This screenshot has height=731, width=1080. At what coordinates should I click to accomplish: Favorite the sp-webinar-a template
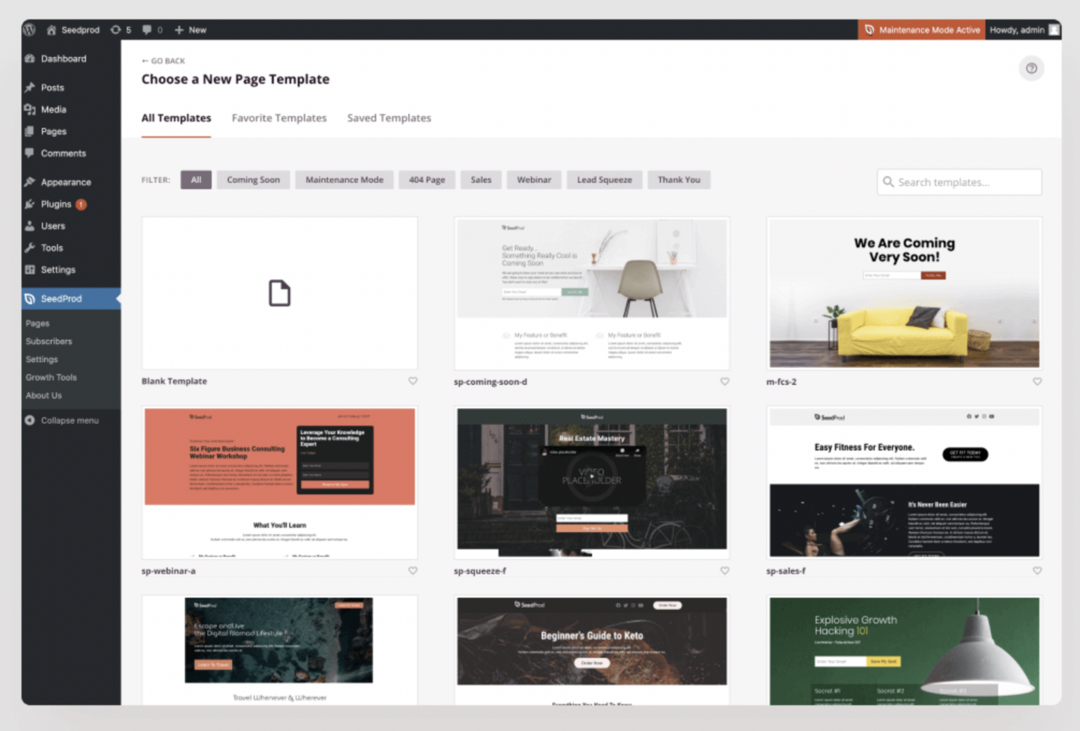click(413, 571)
